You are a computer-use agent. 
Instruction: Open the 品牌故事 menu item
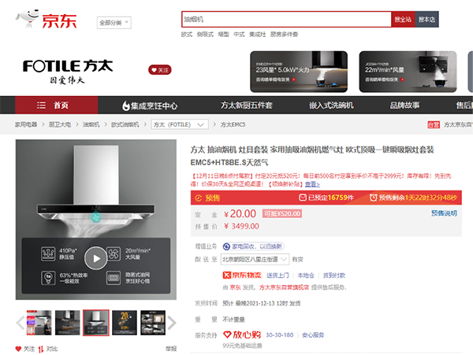coord(404,105)
